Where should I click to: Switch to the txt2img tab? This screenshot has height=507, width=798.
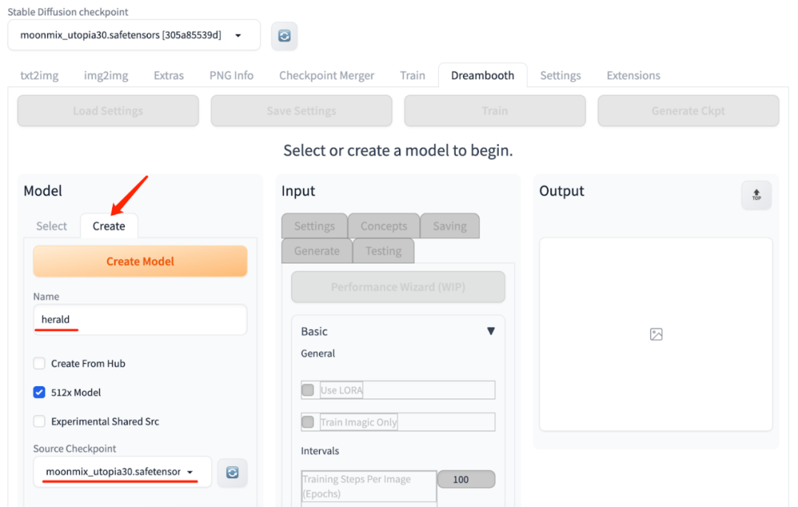tap(39, 75)
